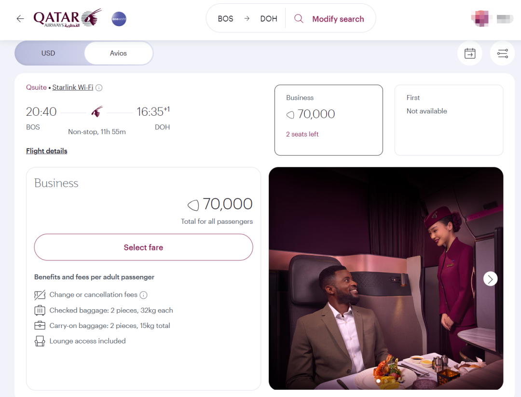Open the Qsuite link
This screenshot has height=397, width=521.
(x=36, y=87)
